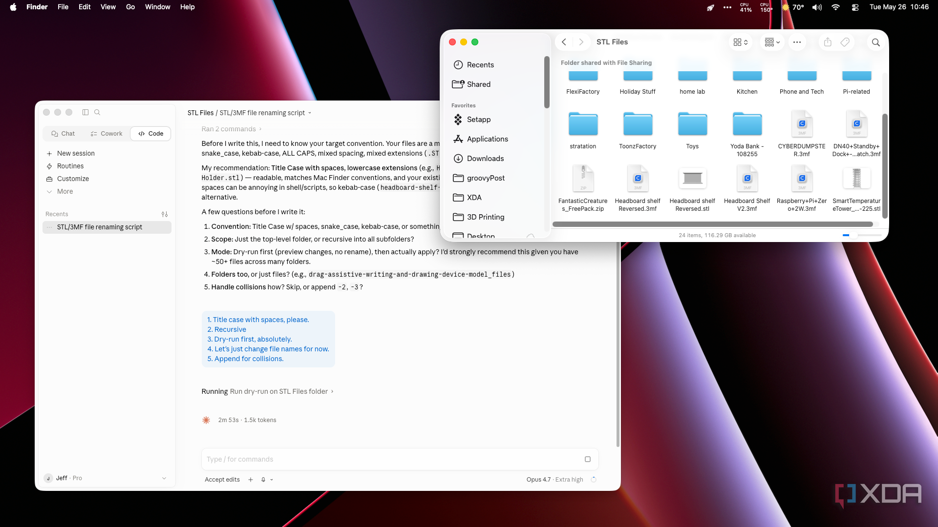938x527 pixels.
Task: Open the Finder search magnifier
Action: pos(876,42)
